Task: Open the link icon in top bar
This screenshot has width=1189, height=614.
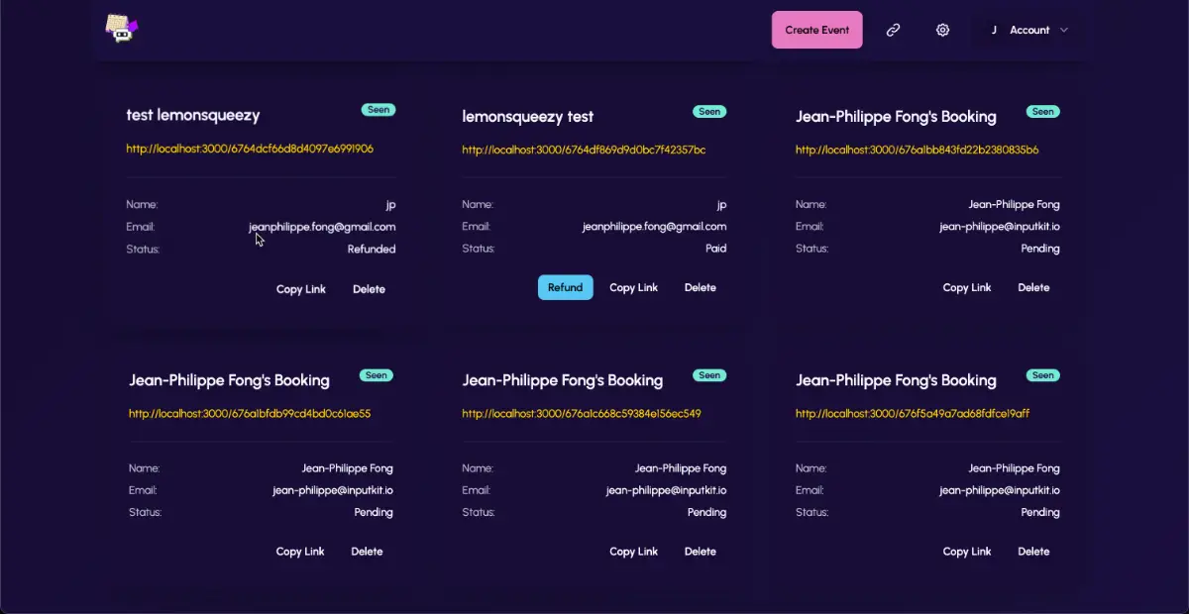Action: pyautogui.click(x=893, y=30)
